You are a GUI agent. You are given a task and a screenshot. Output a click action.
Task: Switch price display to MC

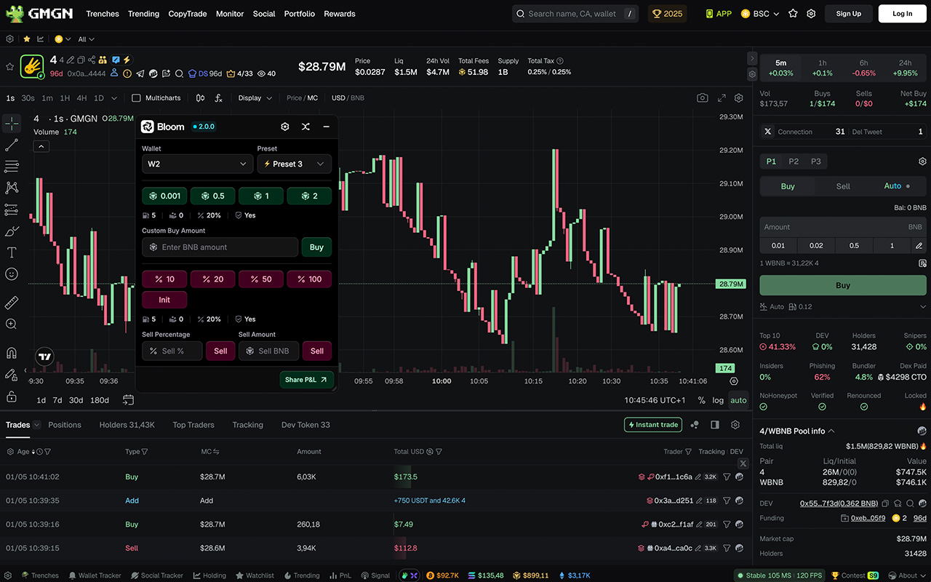(x=313, y=98)
